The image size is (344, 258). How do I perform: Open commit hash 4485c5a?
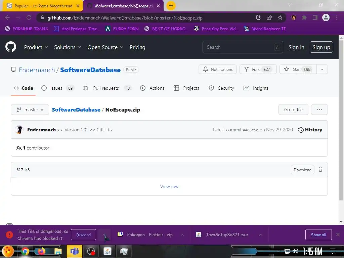250,130
